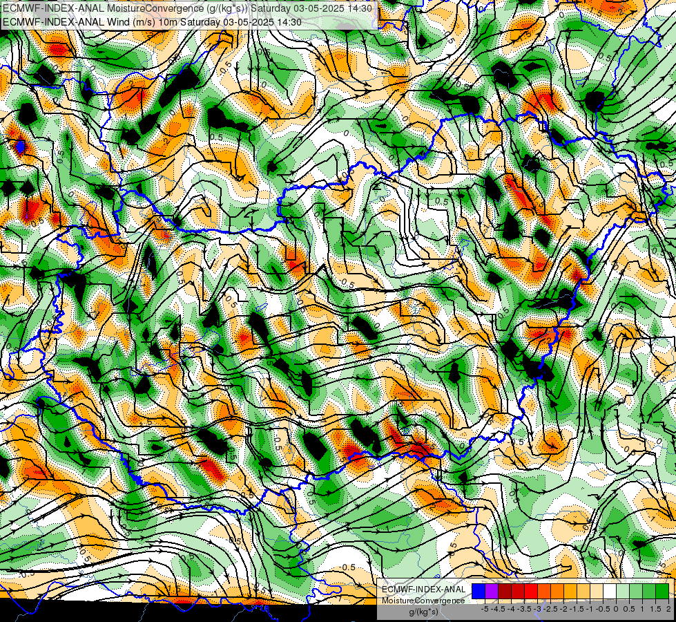Click the lightest green legend swatch
This screenshot has width=676, height=622.
coord(623,591)
